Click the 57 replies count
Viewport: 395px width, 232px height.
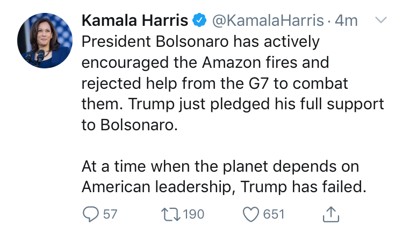click(x=110, y=214)
